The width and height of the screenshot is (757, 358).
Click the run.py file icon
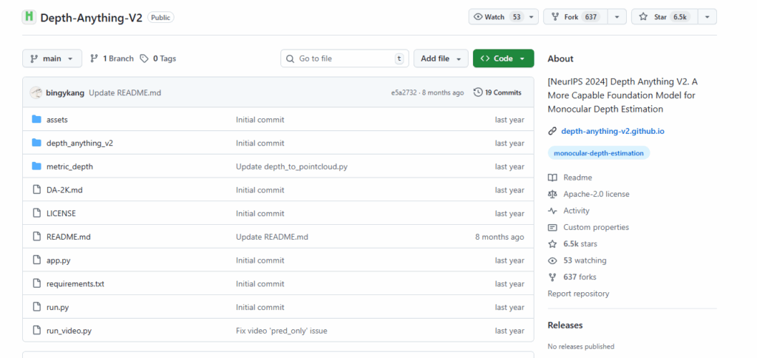tap(37, 307)
